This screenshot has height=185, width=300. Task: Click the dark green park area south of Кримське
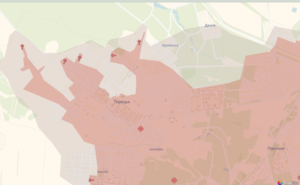[x=188, y=74]
